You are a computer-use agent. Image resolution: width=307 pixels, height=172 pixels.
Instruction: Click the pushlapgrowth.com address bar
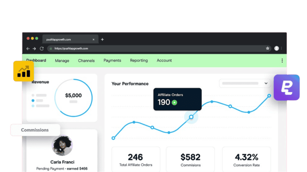point(156,48)
